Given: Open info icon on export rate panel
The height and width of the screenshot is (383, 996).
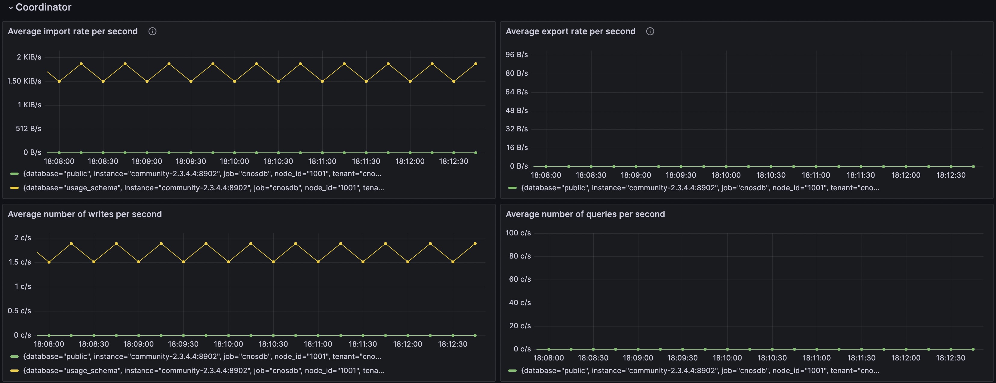Looking at the screenshot, I should [650, 31].
